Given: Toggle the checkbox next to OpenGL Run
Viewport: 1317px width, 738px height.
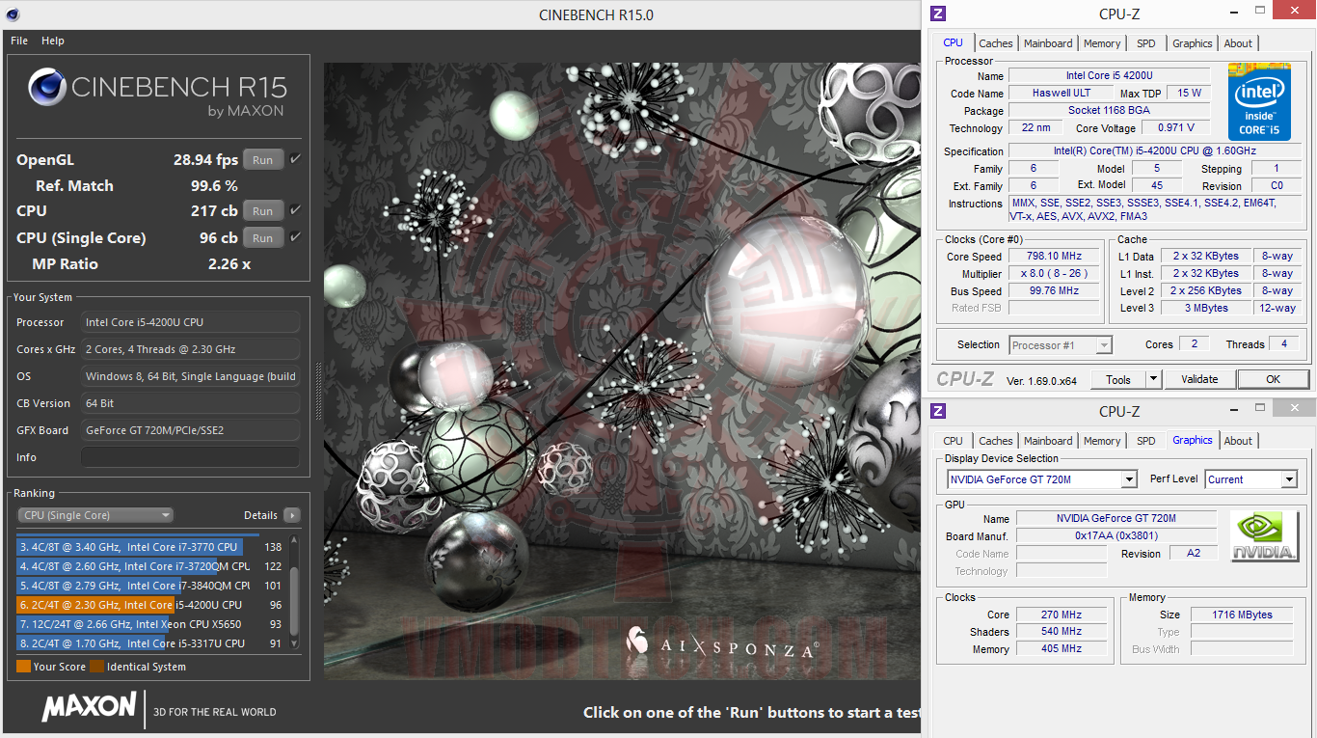Looking at the screenshot, I should point(295,159).
